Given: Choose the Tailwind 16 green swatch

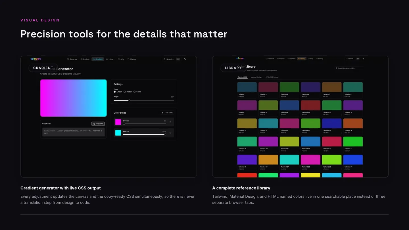Looking at the screenshot, I should (310, 124).
